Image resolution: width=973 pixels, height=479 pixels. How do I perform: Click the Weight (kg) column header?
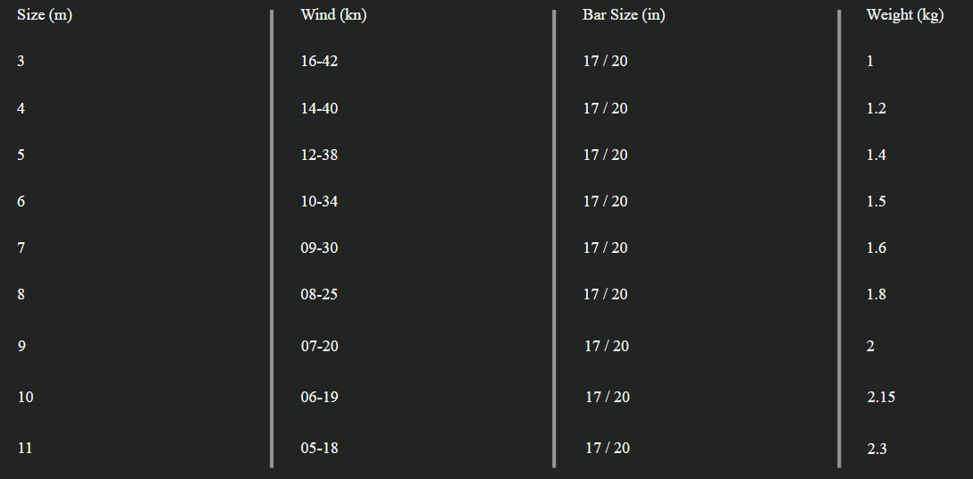pos(904,15)
